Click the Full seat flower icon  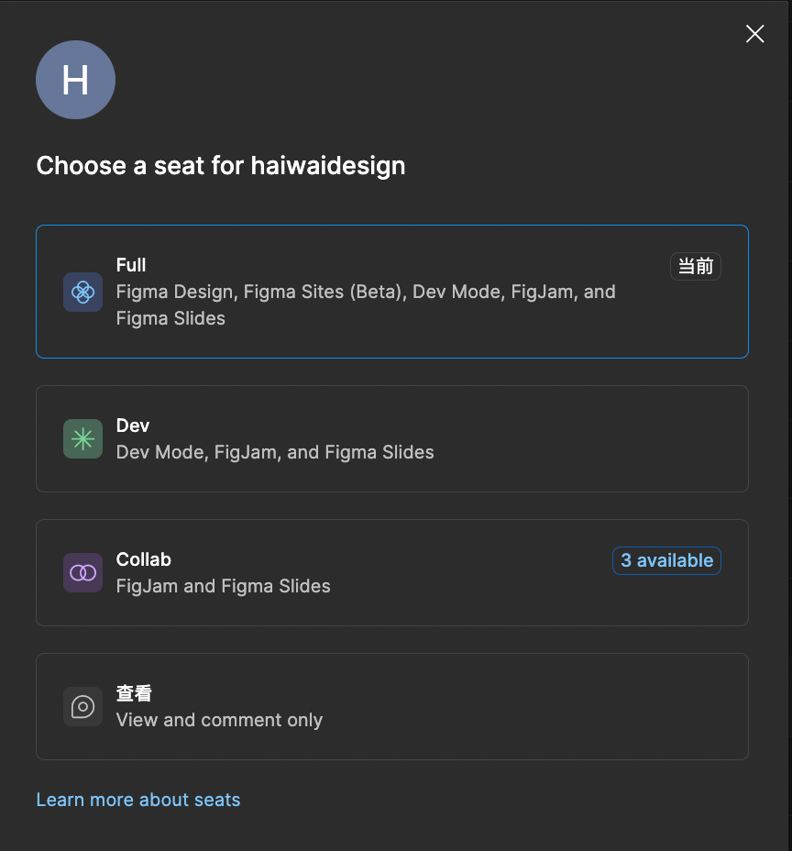pyautogui.click(x=83, y=292)
